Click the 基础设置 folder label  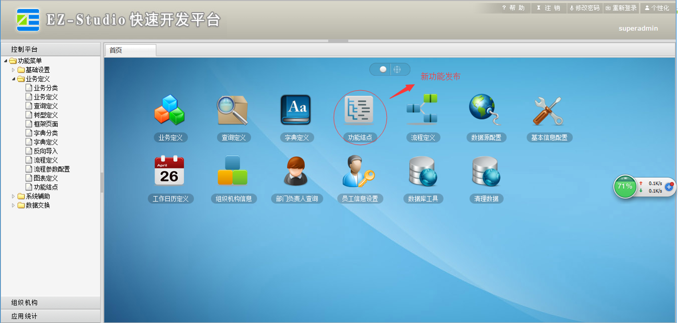(x=38, y=70)
